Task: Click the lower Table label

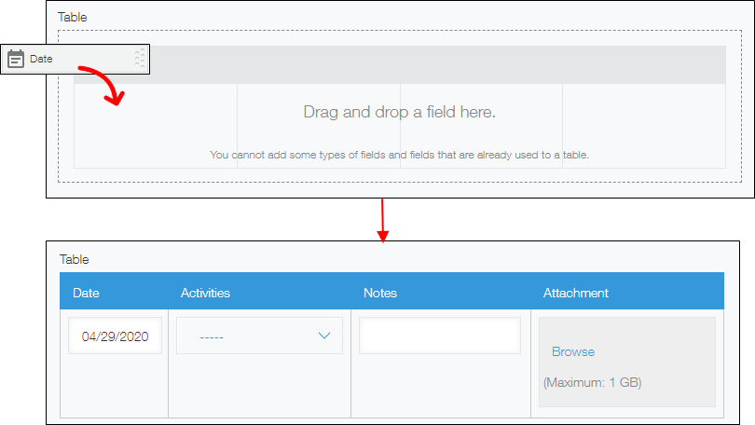Action: tap(75, 259)
